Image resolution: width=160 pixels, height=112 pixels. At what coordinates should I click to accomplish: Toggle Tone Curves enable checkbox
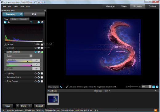pos(42,81)
